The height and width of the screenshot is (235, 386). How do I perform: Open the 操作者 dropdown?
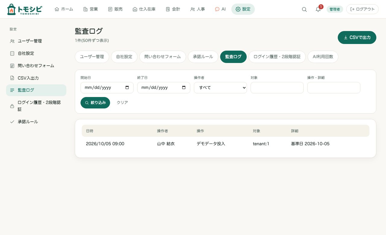pos(220,88)
